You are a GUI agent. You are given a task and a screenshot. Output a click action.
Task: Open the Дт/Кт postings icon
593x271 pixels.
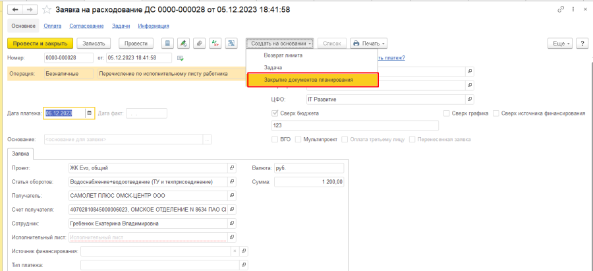(x=215, y=44)
